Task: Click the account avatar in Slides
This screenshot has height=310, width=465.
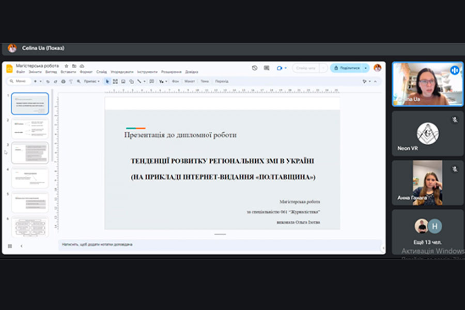Action: point(377,68)
